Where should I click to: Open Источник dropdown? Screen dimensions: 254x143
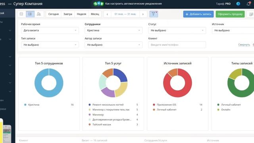[233, 31]
